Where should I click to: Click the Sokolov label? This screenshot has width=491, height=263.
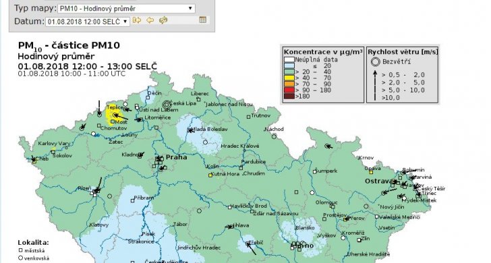pos(63,156)
